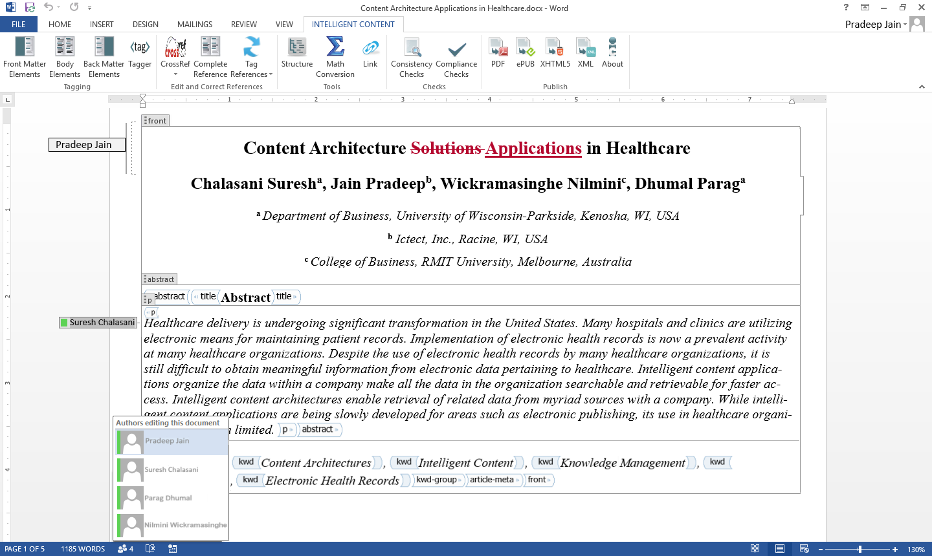Click the zoom slider handle
932x556 pixels.
(x=860, y=549)
